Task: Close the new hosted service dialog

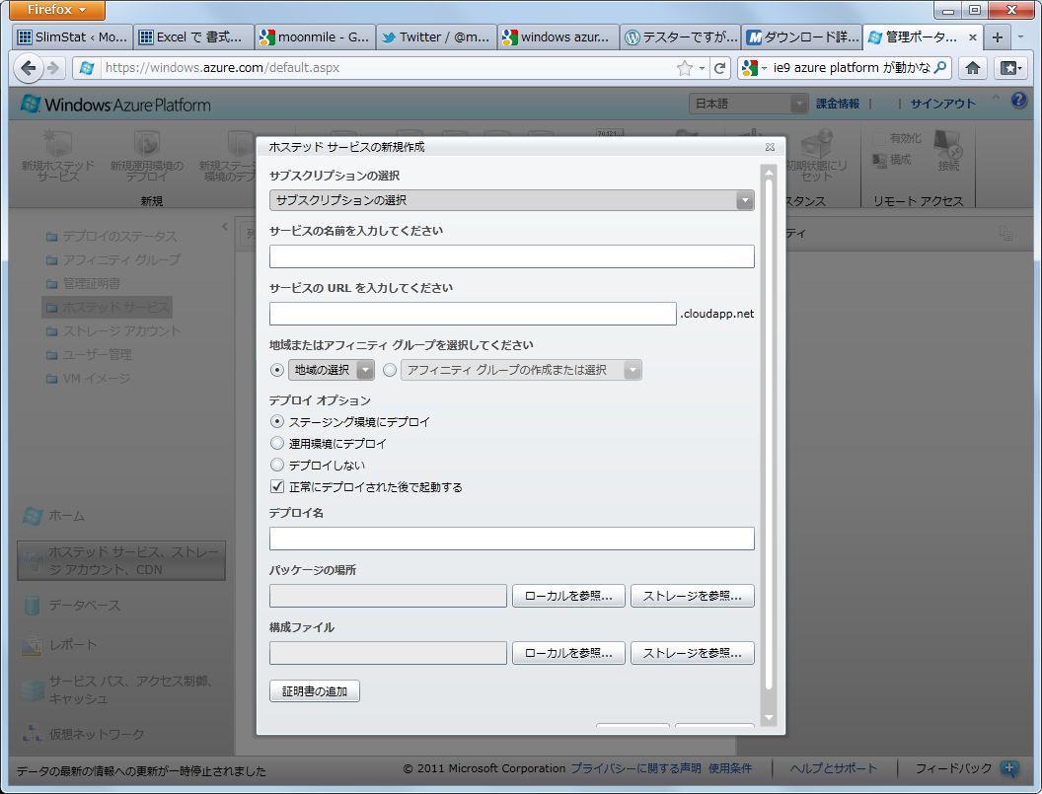Action: [x=770, y=147]
